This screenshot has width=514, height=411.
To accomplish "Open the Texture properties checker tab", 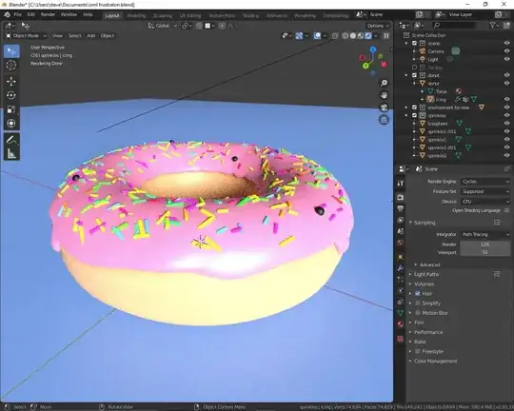I will click(x=400, y=339).
